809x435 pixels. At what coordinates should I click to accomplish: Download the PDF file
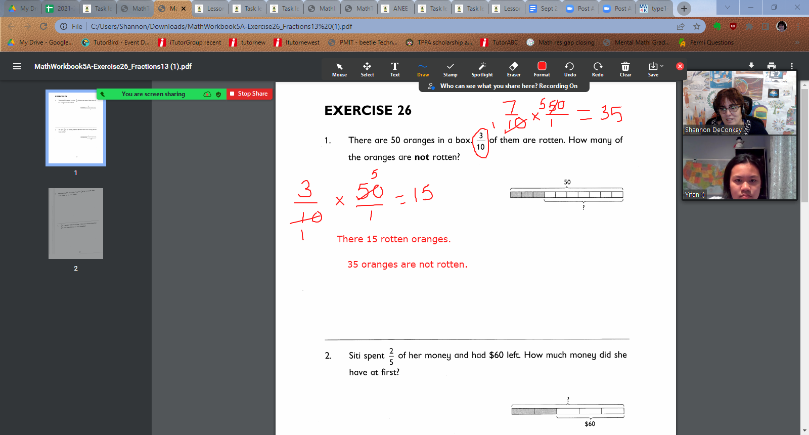[x=751, y=66]
